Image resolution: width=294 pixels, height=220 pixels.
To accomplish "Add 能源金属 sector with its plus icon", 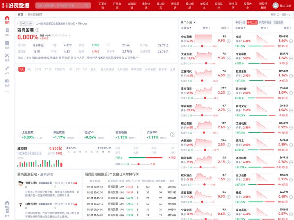I will [x=291, y=76].
